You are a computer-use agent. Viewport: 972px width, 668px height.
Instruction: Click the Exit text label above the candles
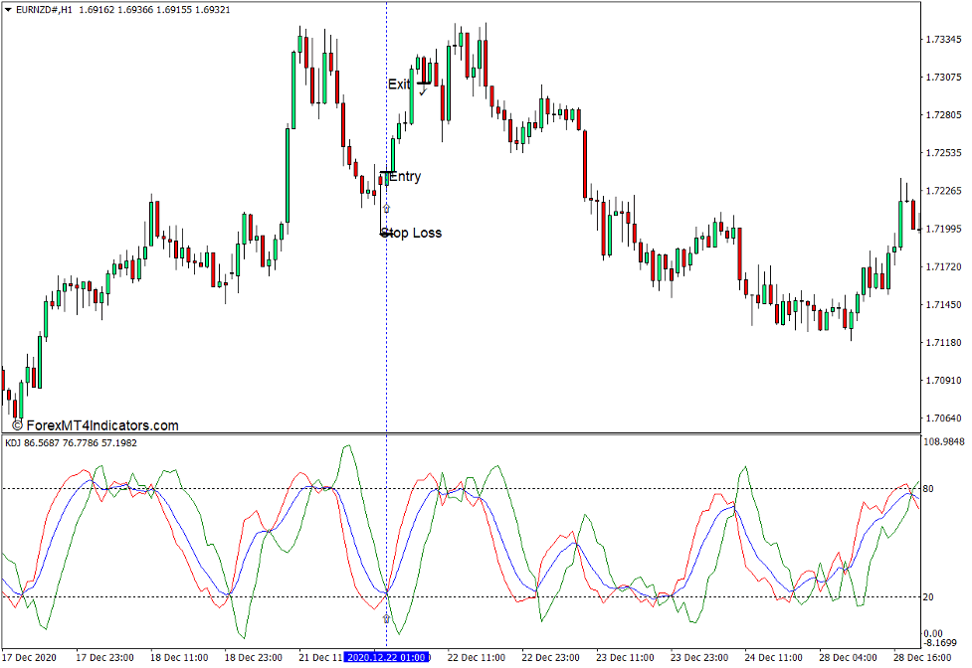(x=399, y=84)
